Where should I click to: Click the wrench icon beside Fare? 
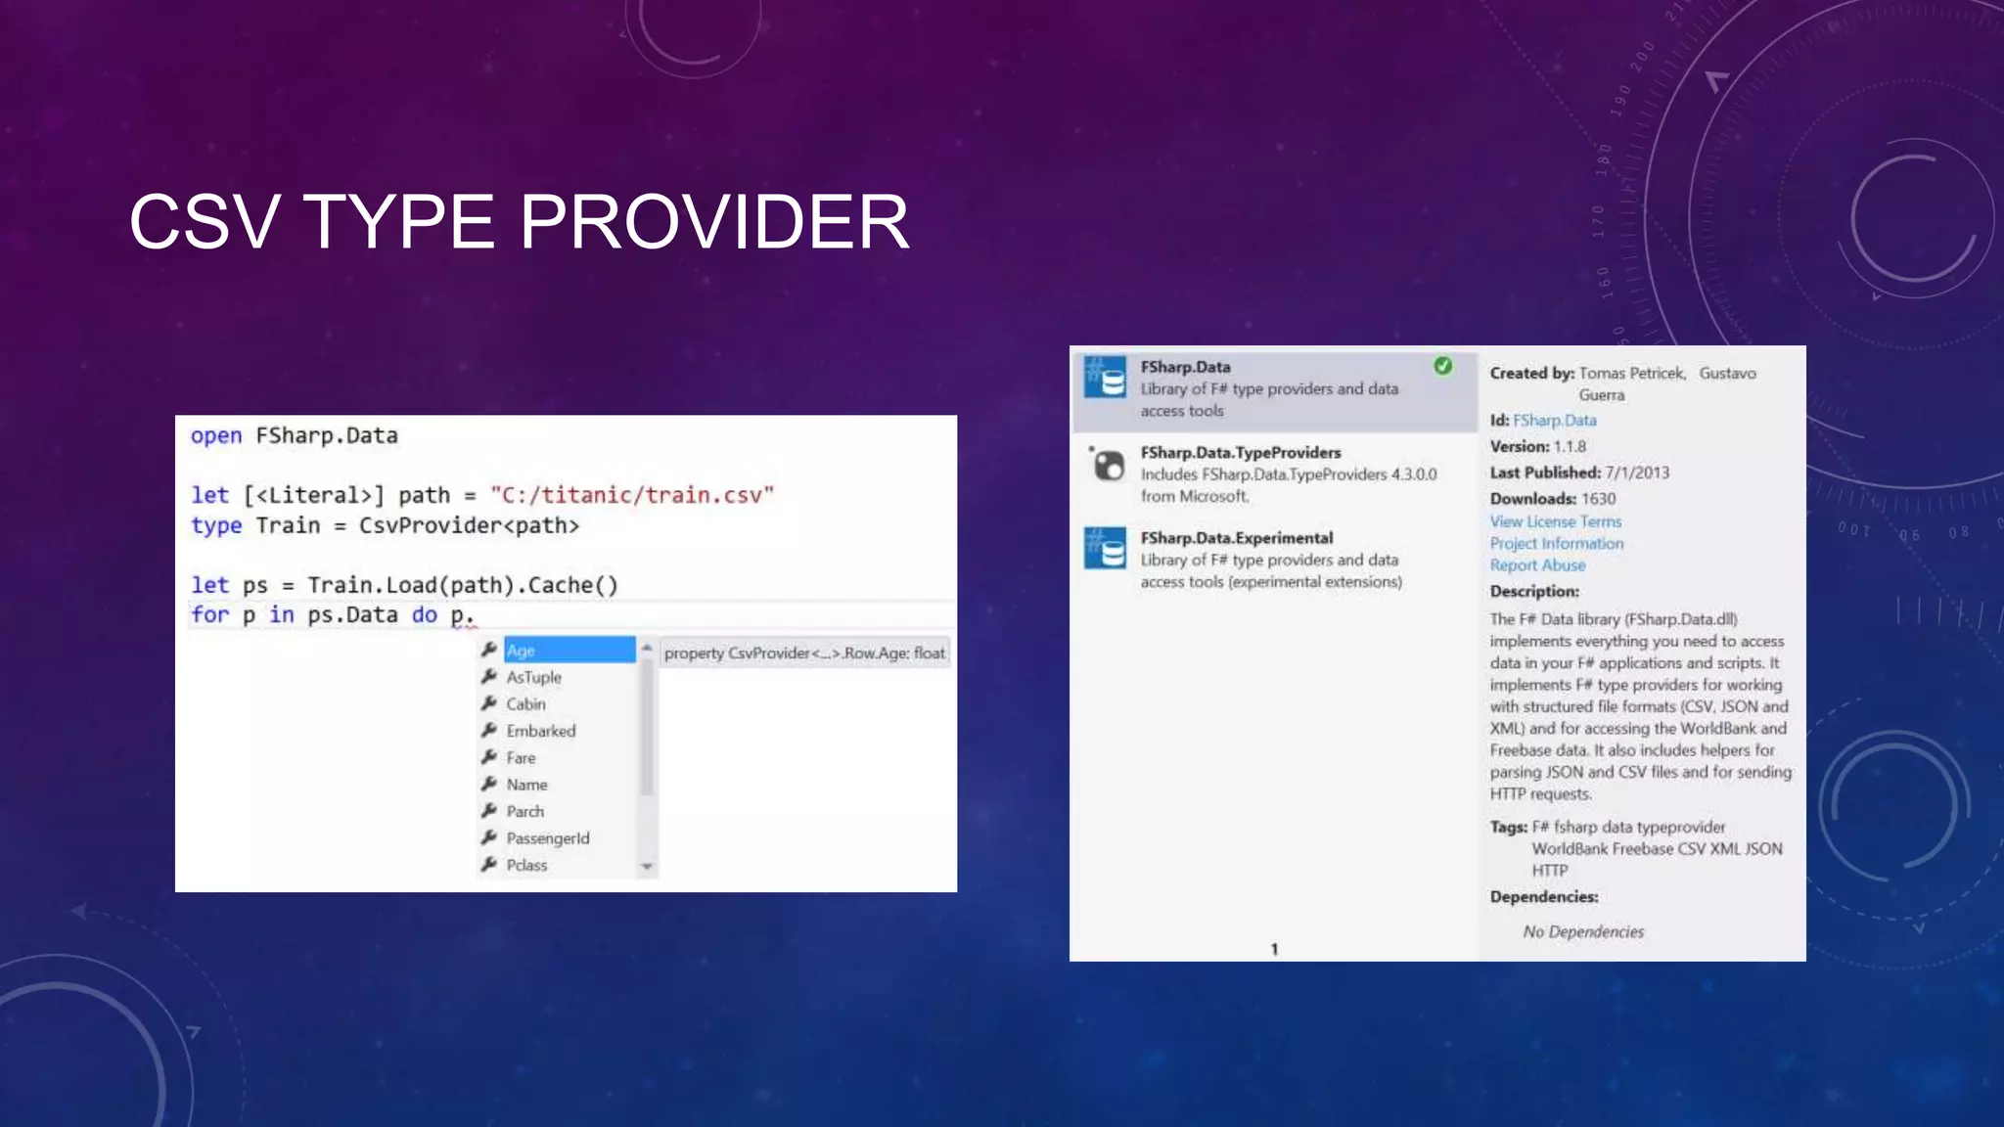pos(489,757)
